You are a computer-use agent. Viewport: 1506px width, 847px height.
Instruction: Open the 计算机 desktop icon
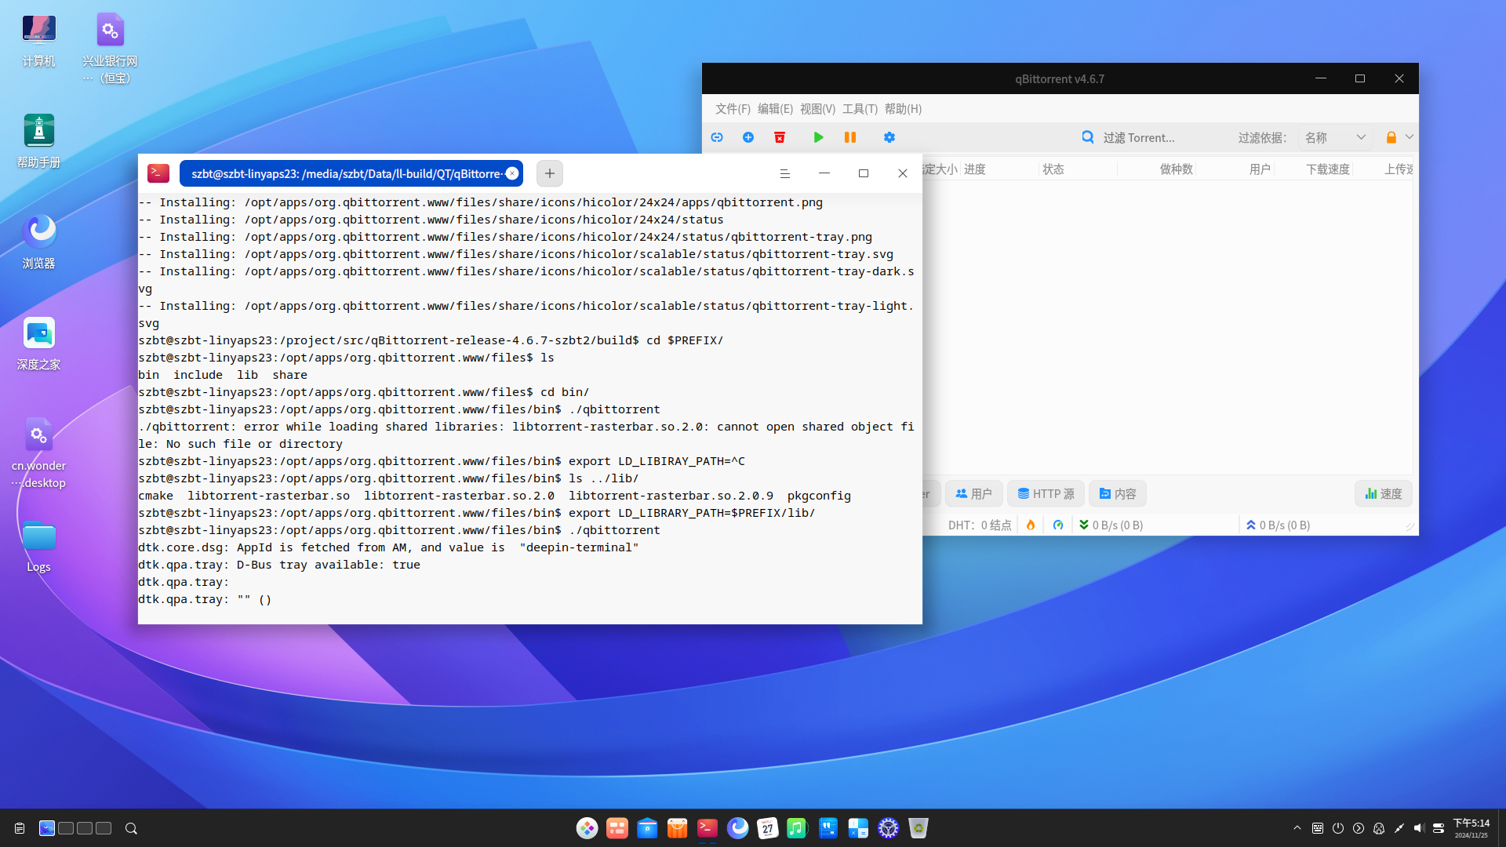click(x=38, y=41)
